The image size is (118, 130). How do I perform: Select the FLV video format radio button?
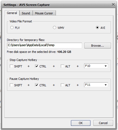[x=12, y=28]
